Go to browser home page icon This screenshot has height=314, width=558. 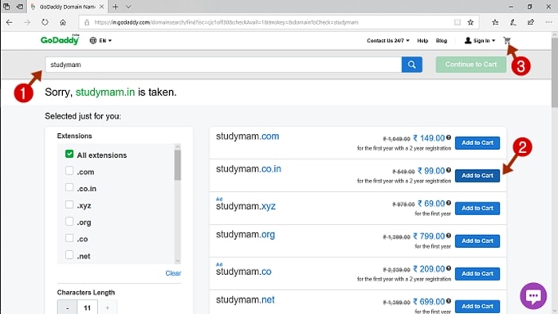coord(63,22)
